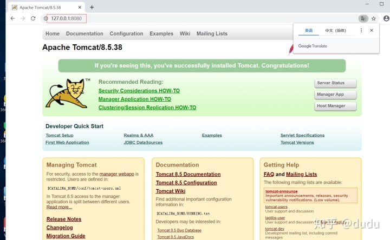Open Mailing Lists in the navigation bar
This screenshot has width=390, height=240.
point(212,34)
